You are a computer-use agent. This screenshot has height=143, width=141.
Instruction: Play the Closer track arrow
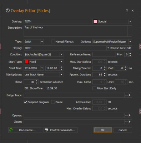click(x=130, y=122)
